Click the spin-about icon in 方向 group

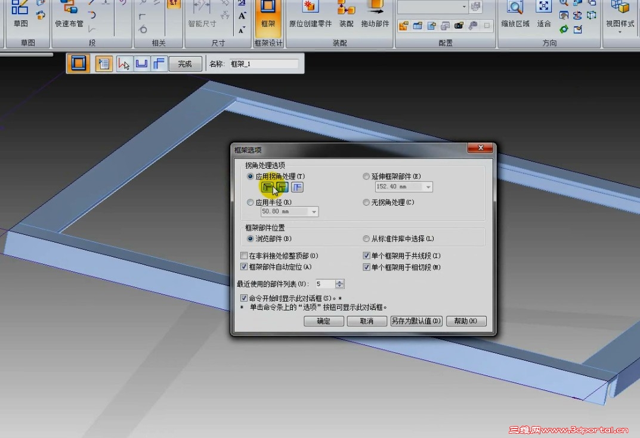[577, 15]
